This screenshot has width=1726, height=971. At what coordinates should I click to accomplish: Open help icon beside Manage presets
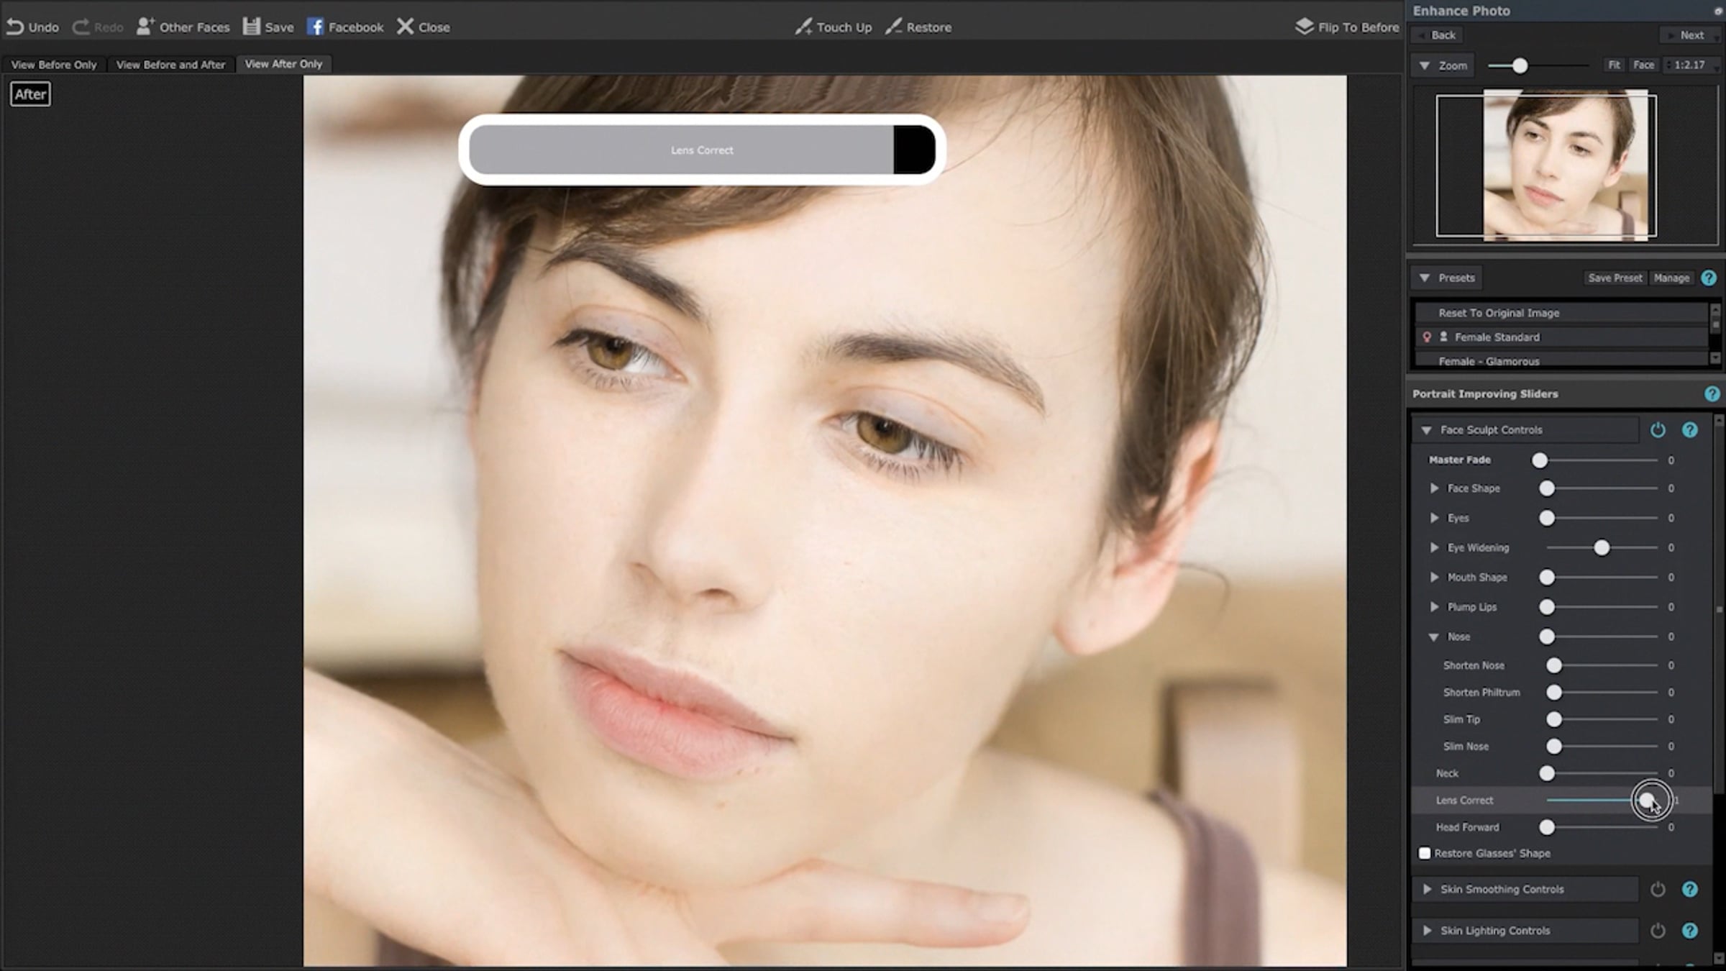(1709, 278)
